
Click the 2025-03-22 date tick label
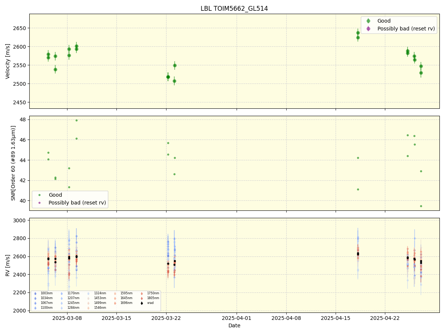166,318
